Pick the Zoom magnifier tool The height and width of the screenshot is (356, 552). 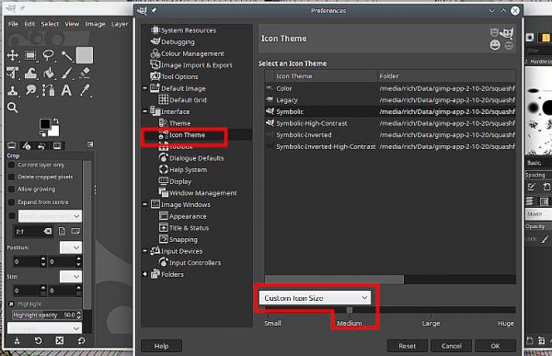12,108
